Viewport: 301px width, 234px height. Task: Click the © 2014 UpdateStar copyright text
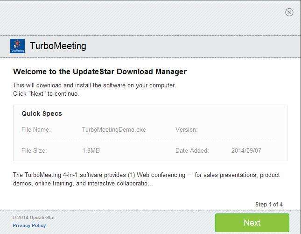coord(34,218)
